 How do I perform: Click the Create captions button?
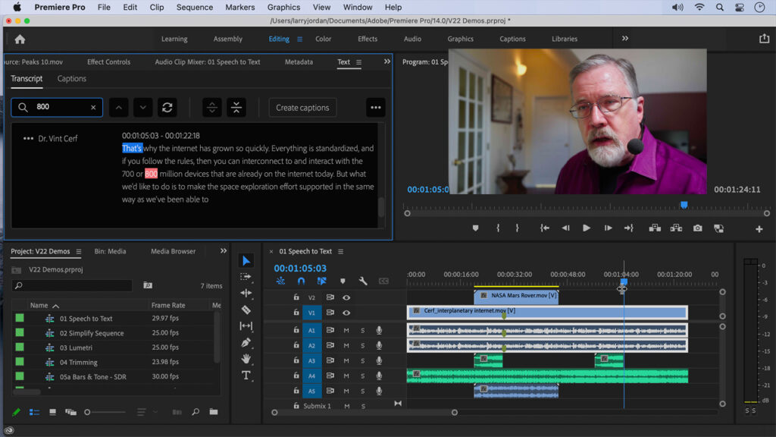(x=302, y=108)
